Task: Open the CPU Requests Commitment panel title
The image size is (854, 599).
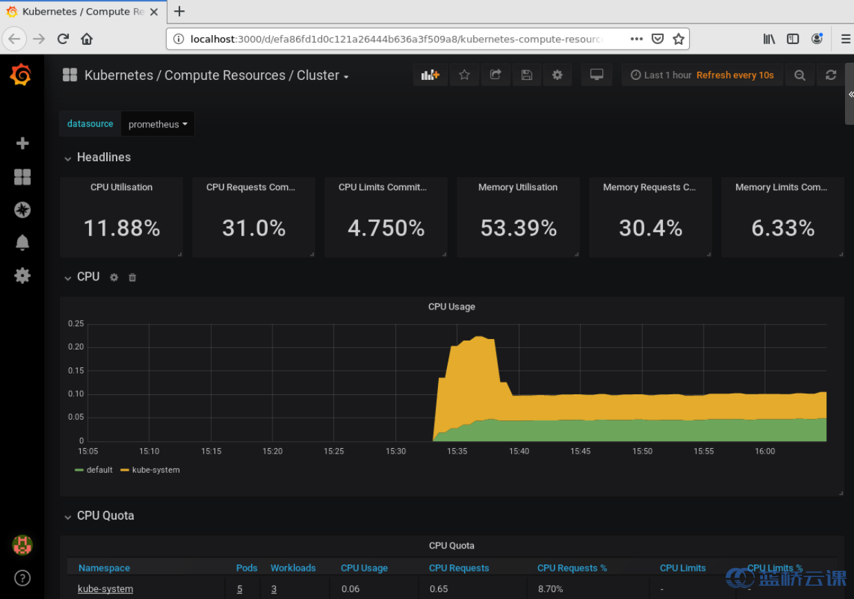Action: tap(251, 187)
